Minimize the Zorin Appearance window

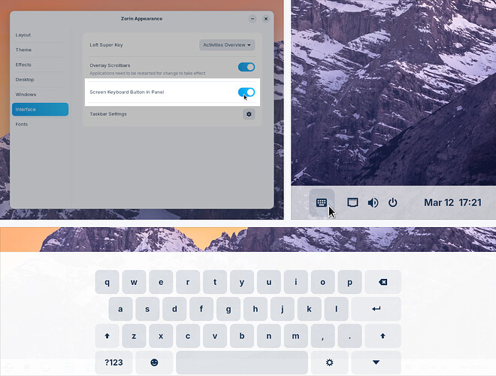[x=253, y=19]
